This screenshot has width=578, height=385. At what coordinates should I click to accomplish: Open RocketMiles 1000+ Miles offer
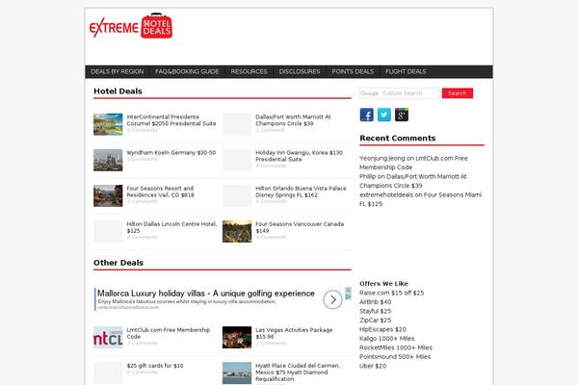pos(396,347)
